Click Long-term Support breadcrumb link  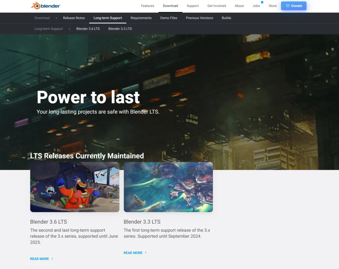click(x=49, y=29)
